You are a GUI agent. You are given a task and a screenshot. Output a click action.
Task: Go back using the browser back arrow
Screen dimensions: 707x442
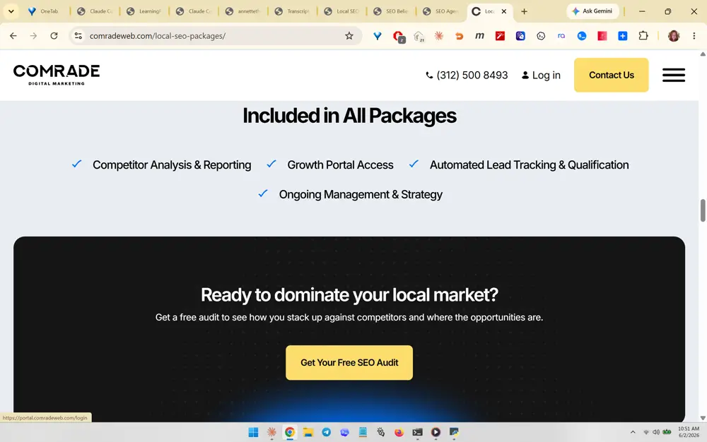click(13, 36)
